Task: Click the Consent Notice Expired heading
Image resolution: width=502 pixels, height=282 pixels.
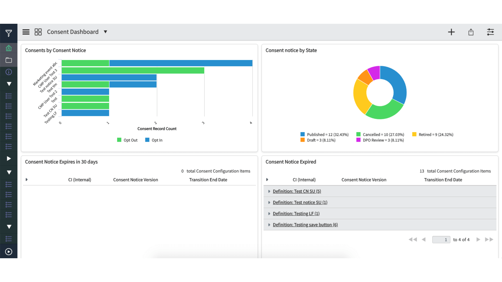Action: click(291, 162)
